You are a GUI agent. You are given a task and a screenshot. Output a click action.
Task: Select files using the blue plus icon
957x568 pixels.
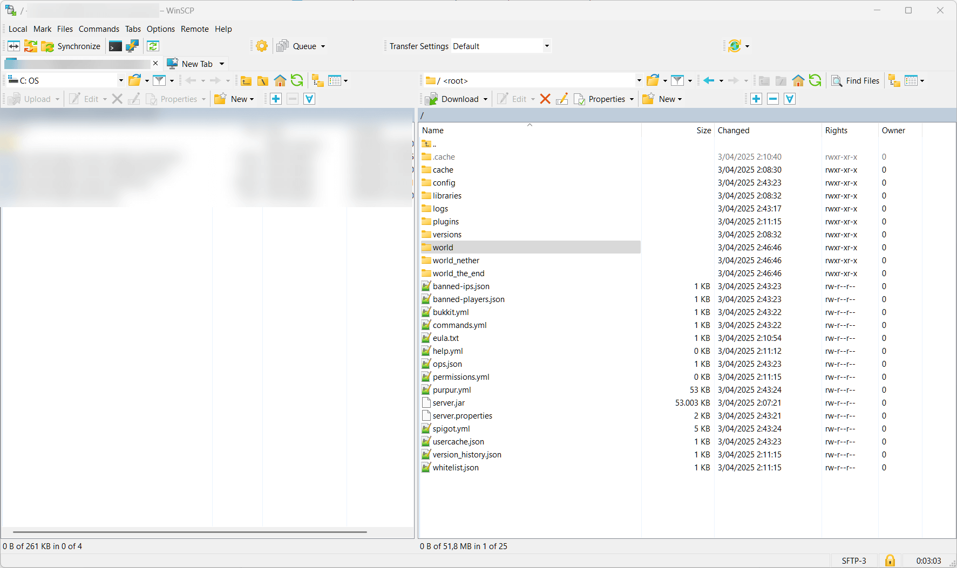click(756, 99)
